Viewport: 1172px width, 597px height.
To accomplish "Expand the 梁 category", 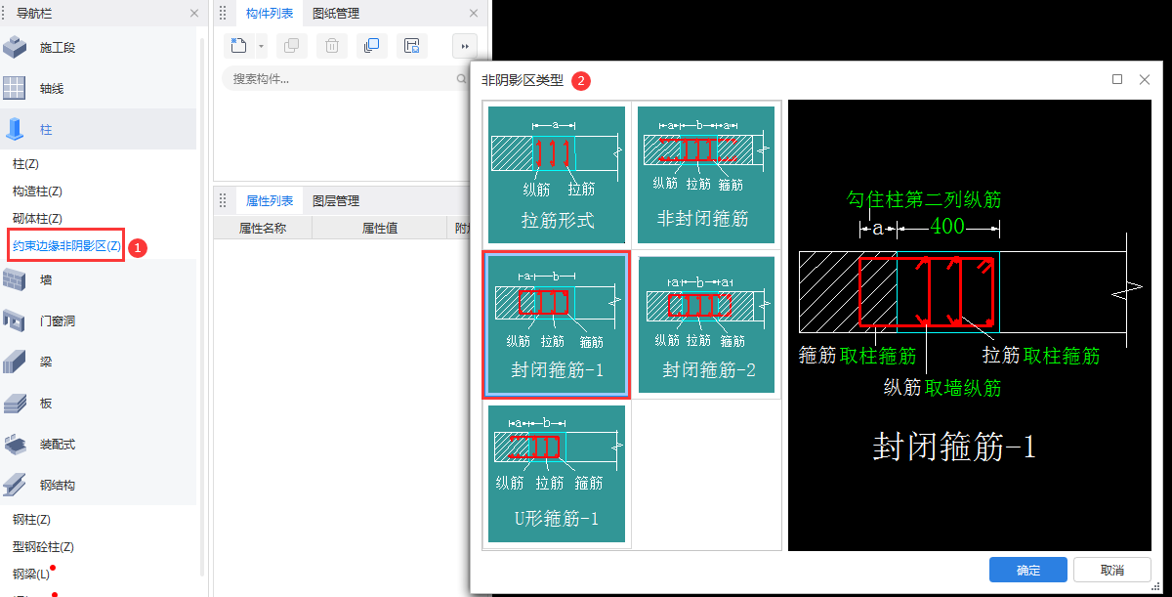I will (98, 362).
